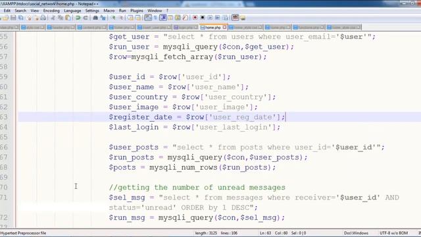Open the Encoding menu

click(x=51, y=11)
